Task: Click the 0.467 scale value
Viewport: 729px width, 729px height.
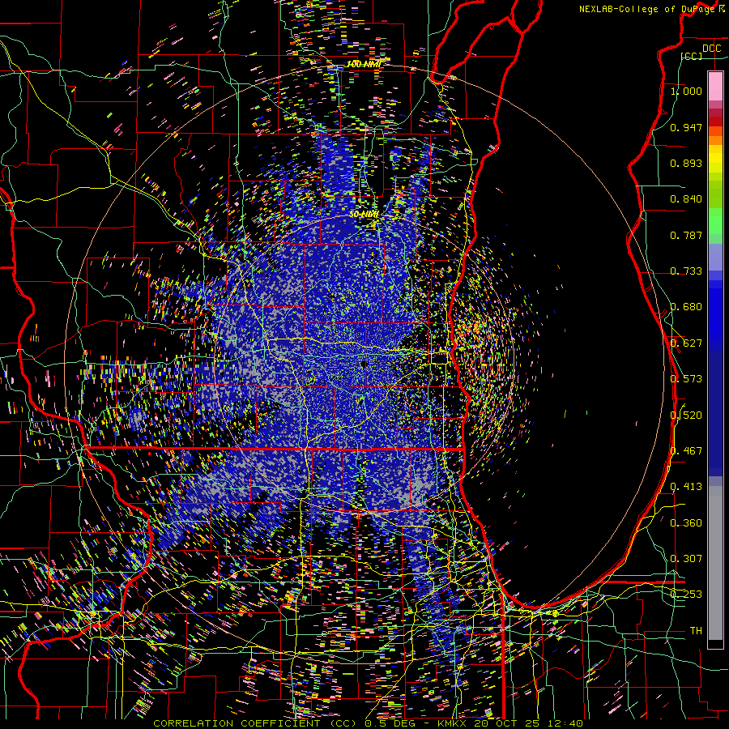Action: [x=686, y=451]
